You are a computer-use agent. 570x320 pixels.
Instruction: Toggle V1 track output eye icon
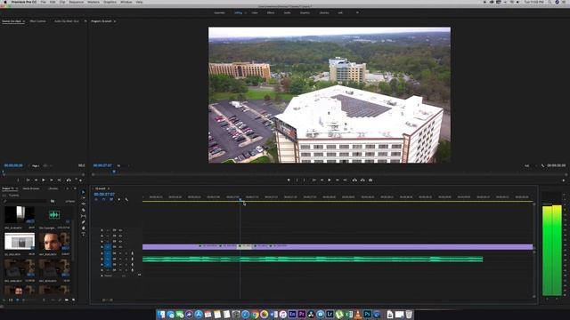pyautogui.click(x=120, y=247)
